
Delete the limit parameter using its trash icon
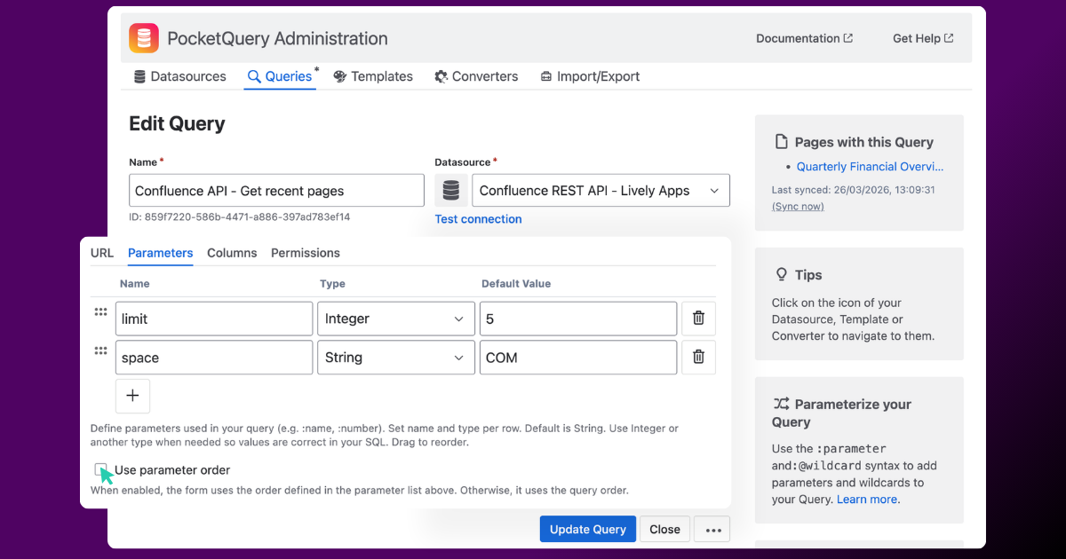[698, 318]
